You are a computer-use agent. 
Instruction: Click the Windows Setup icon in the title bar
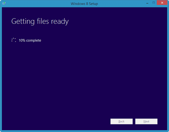click(x=4, y=3)
